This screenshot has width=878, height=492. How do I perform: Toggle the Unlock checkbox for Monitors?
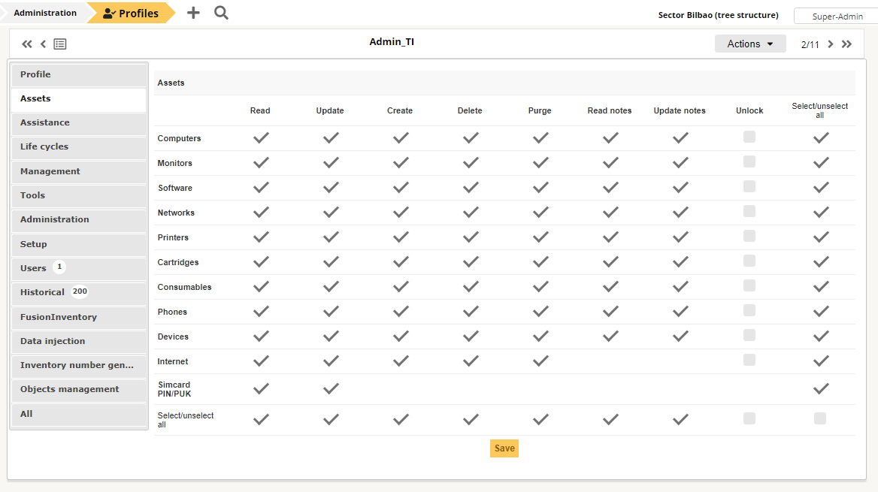click(x=749, y=161)
